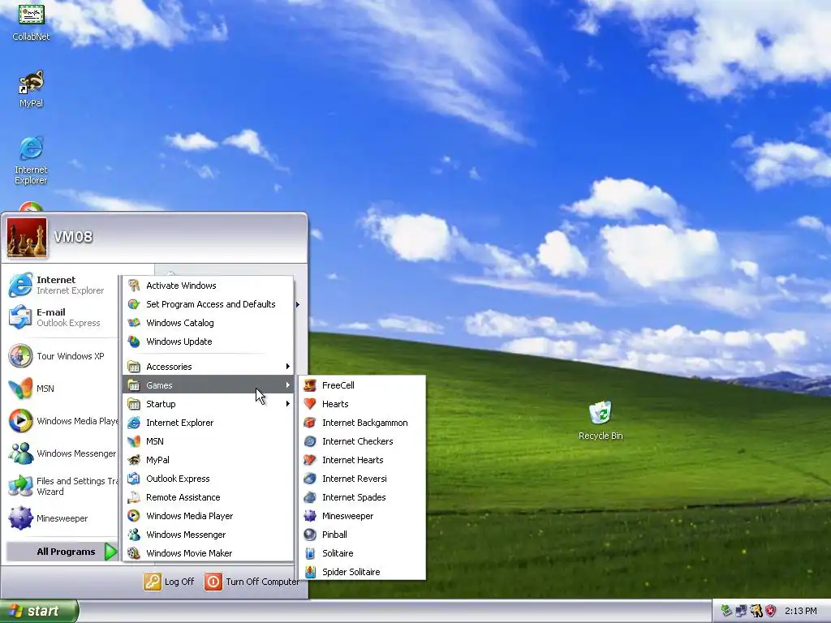Viewport: 831px width, 623px height.
Task: Click Turn Off Computer button
Action: coord(252,582)
